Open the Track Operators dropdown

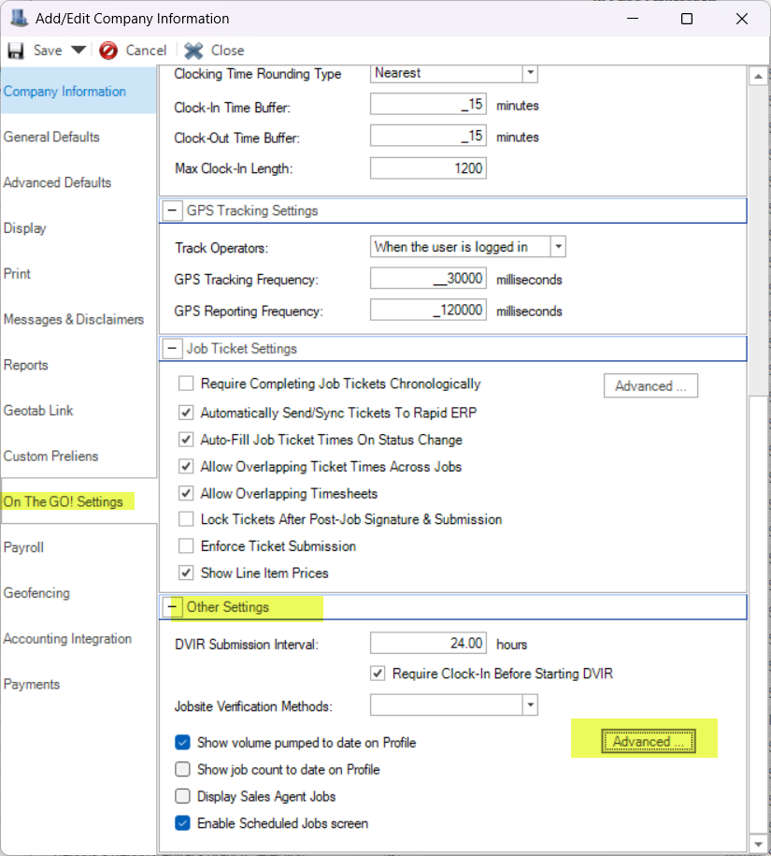coord(558,247)
